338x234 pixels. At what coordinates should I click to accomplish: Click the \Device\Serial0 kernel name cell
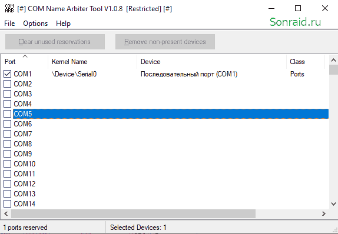[74, 74]
